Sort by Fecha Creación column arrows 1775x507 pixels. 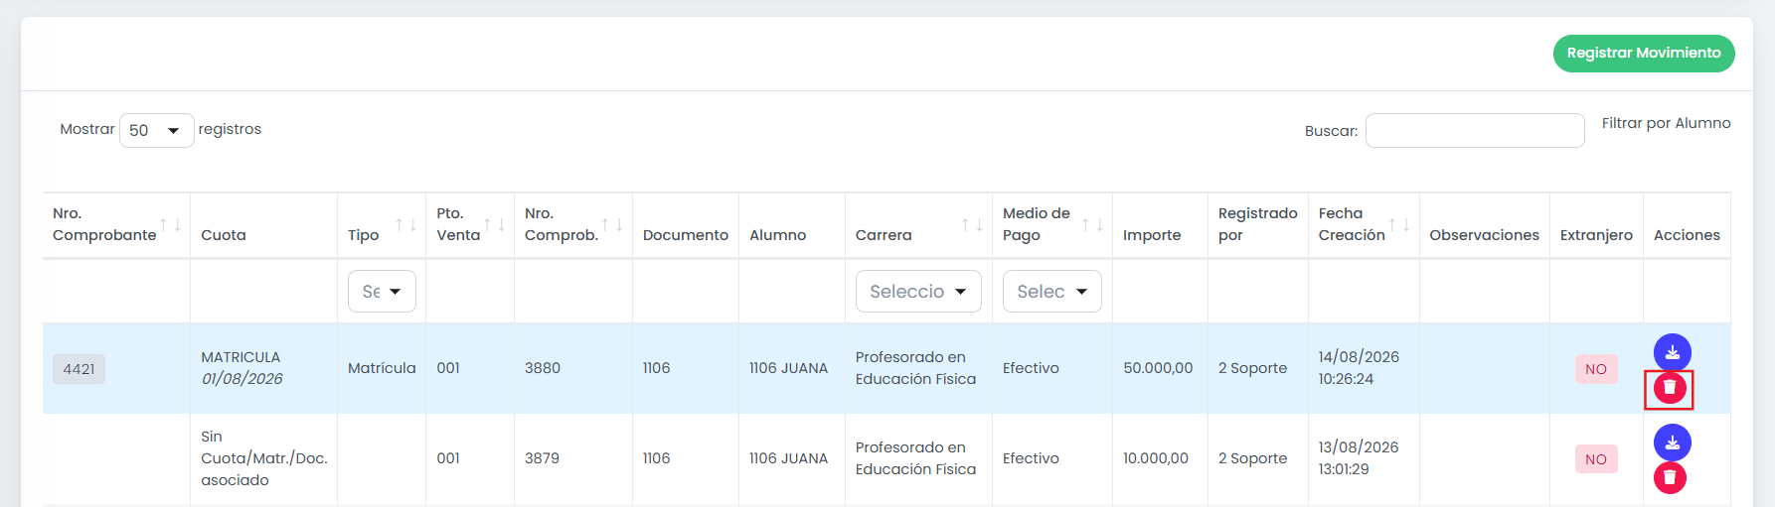click(x=1399, y=224)
